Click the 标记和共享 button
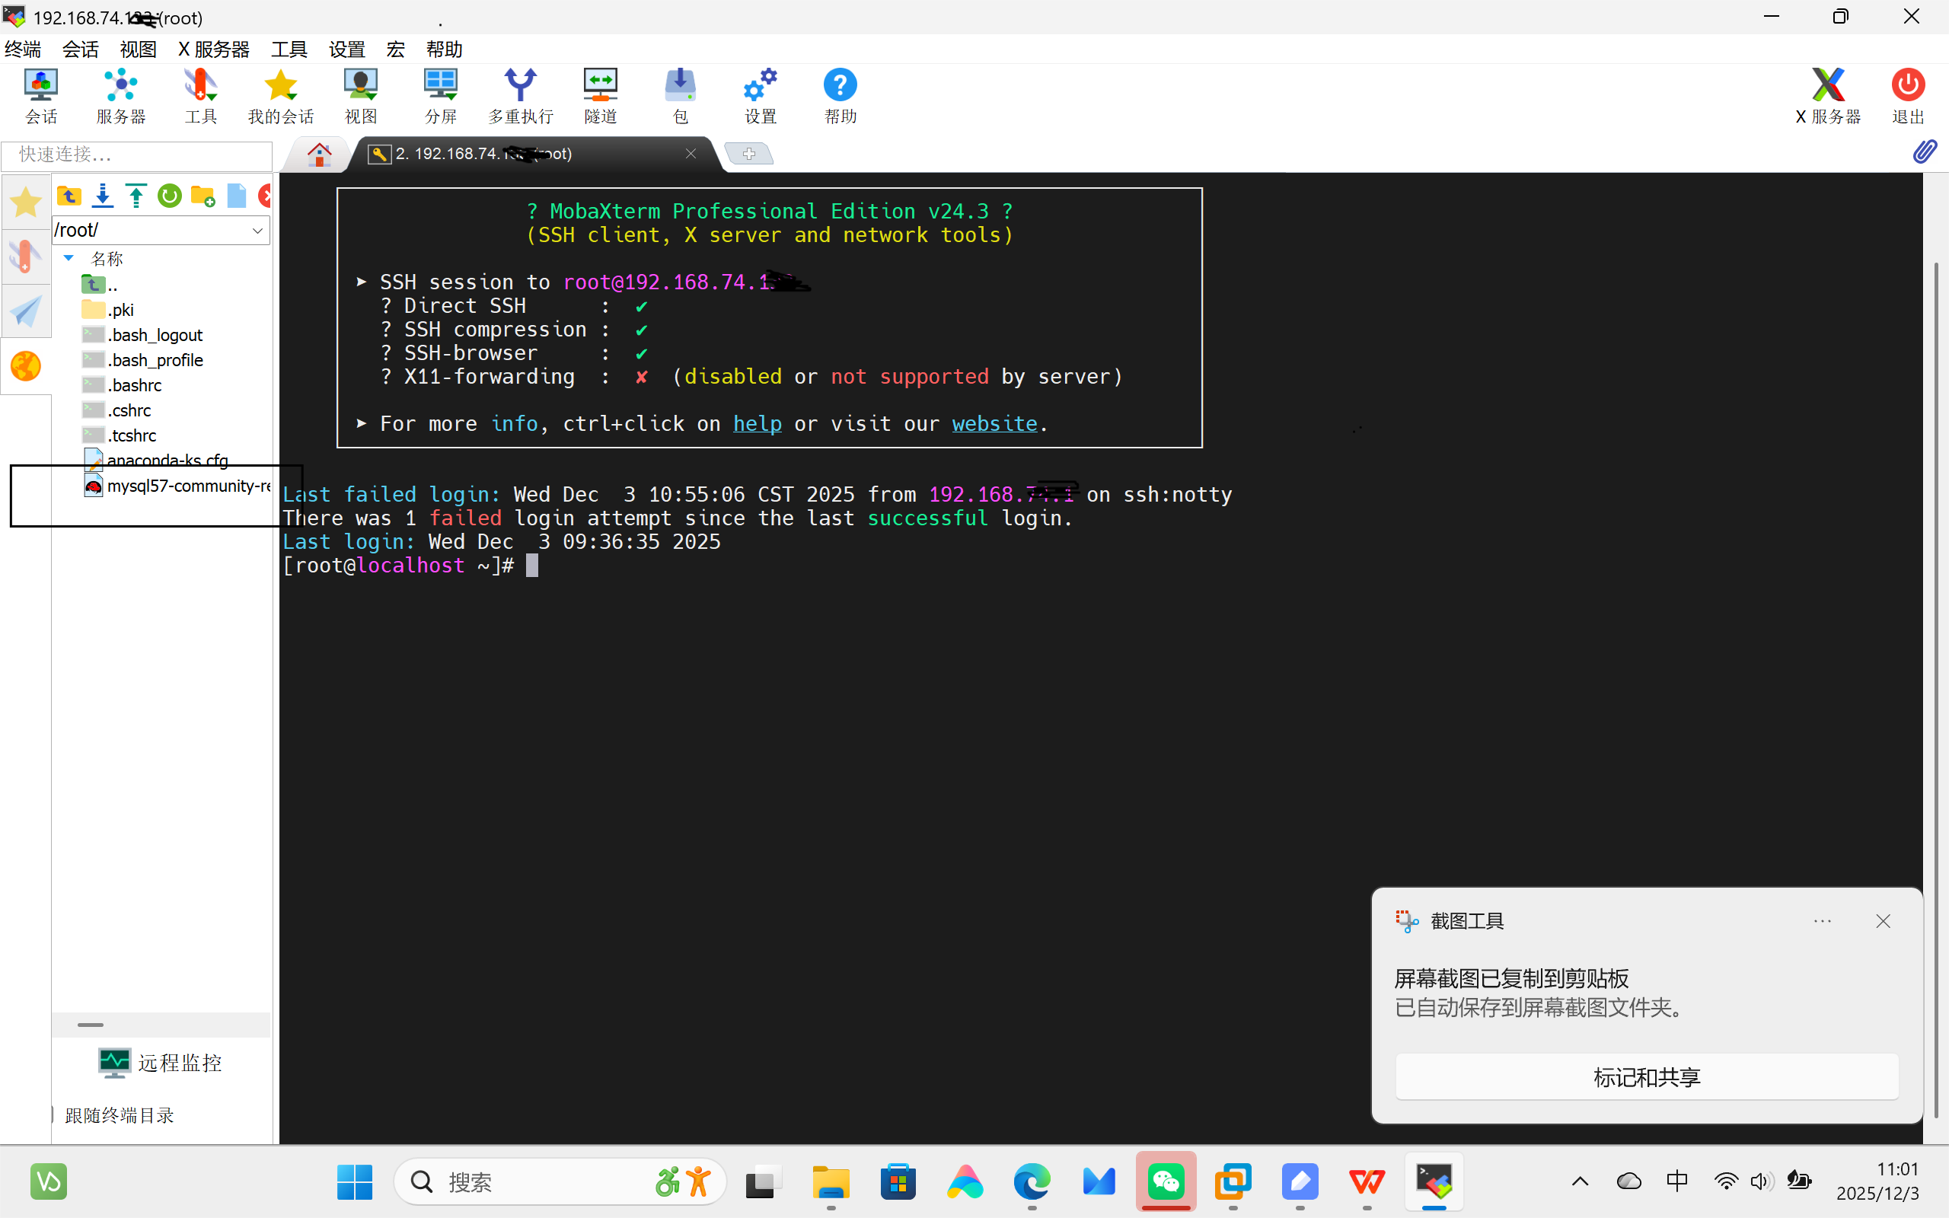The width and height of the screenshot is (1949, 1218). tap(1646, 1077)
